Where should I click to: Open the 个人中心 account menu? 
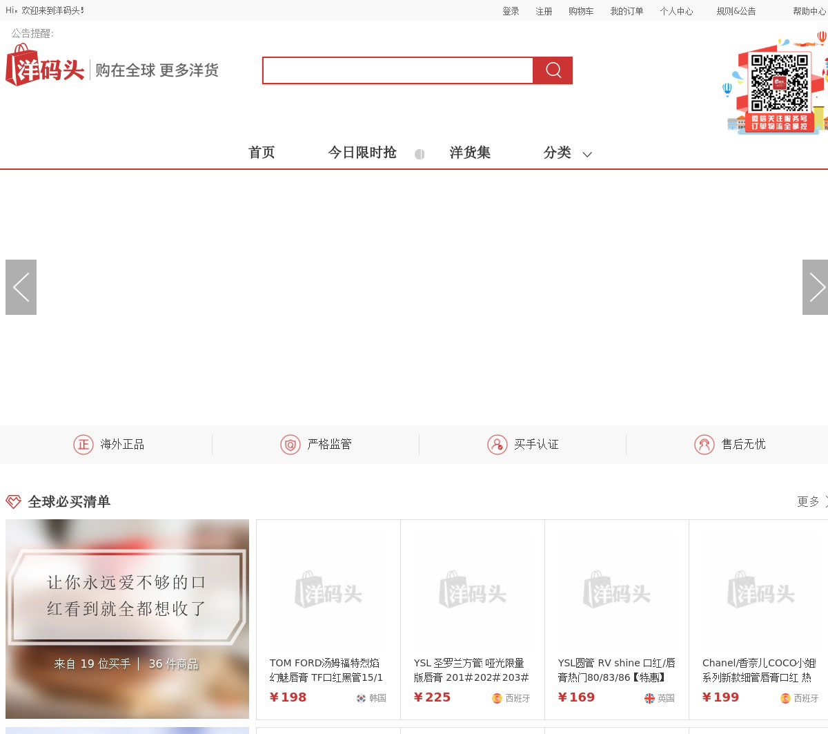(676, 11)
